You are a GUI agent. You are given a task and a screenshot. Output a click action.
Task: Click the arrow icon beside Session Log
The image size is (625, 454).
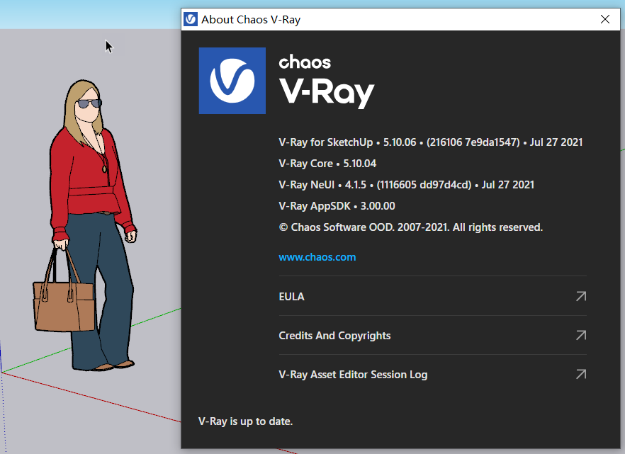click(581, 375)
